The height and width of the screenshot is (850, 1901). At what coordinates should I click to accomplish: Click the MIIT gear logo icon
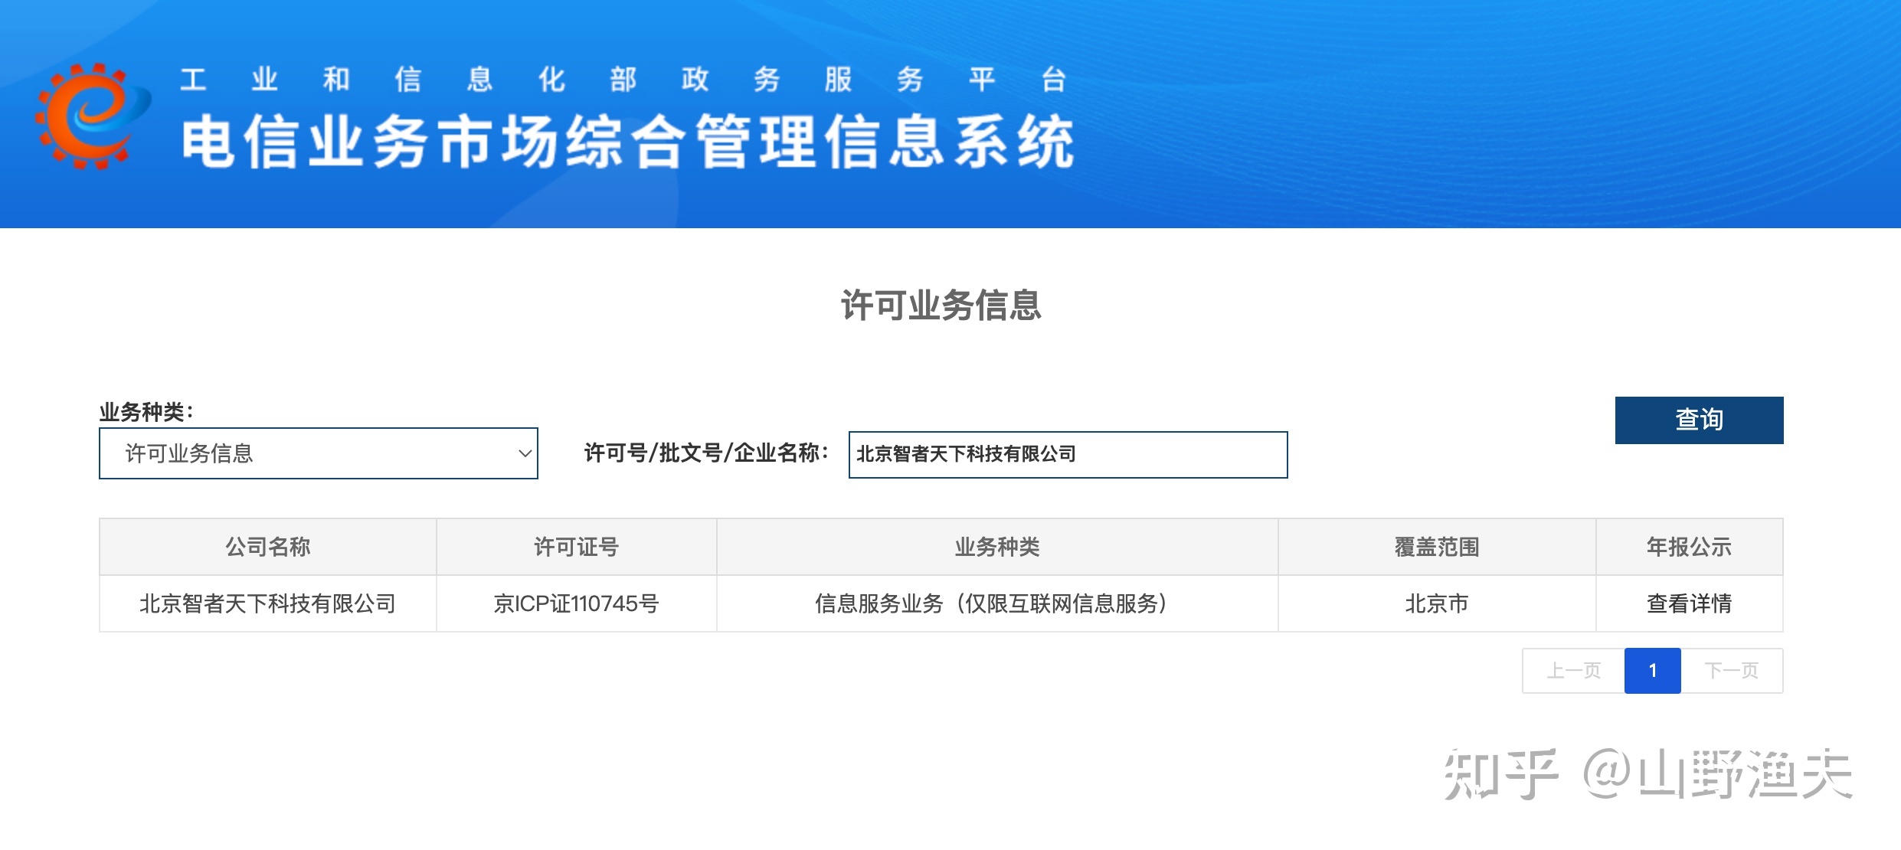tap(93, 116)
